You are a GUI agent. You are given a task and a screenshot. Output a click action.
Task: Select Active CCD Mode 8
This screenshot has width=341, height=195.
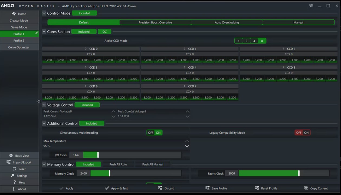point(262,41)
